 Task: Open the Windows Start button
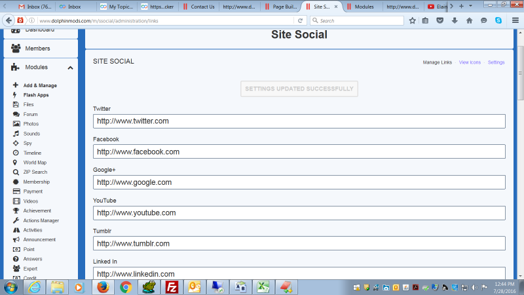(10, 287)
